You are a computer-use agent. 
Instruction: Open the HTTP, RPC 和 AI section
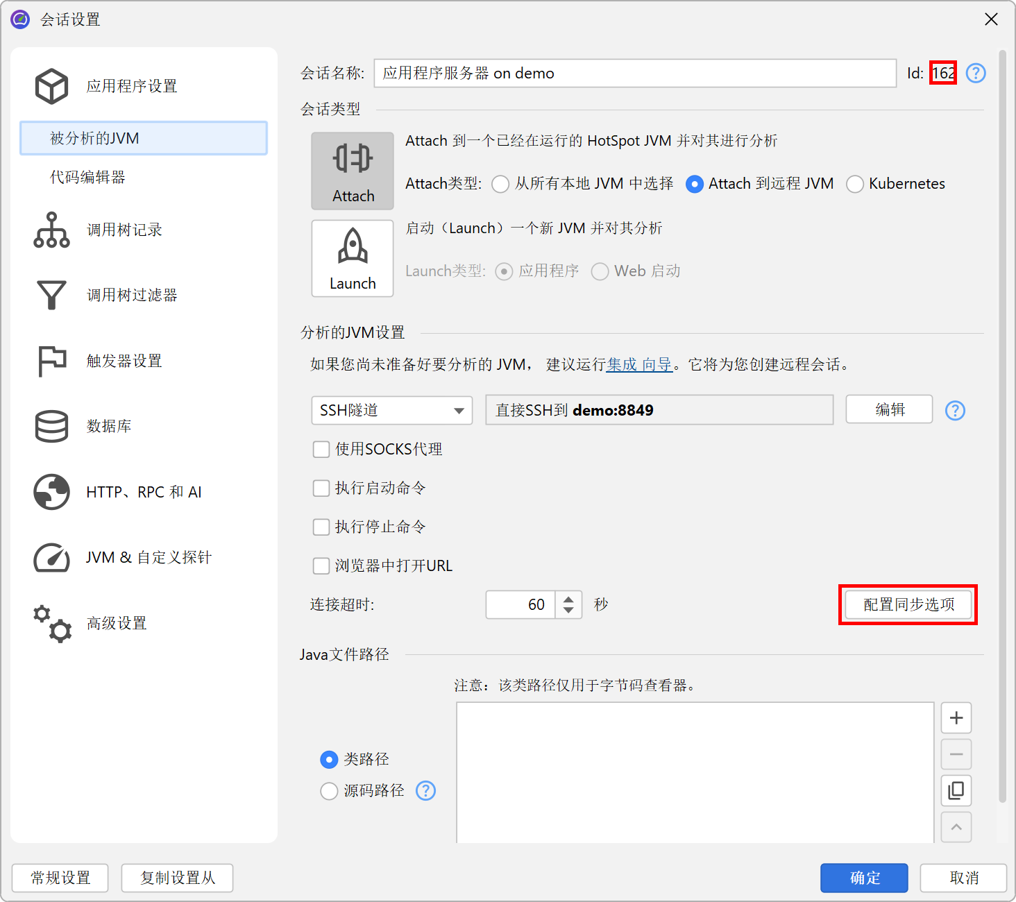143,492
